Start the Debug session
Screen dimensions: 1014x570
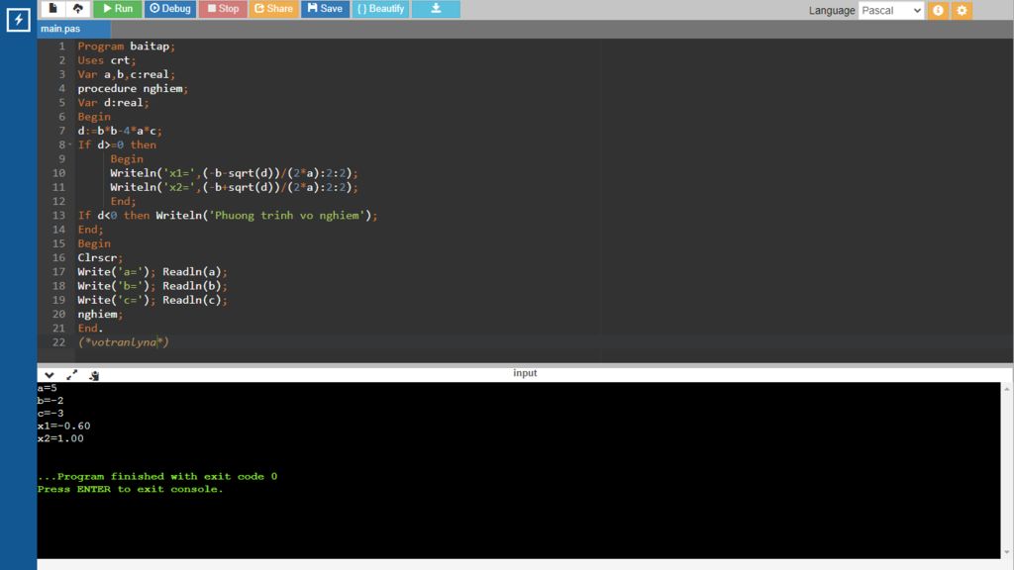click(x=170, y=9)
